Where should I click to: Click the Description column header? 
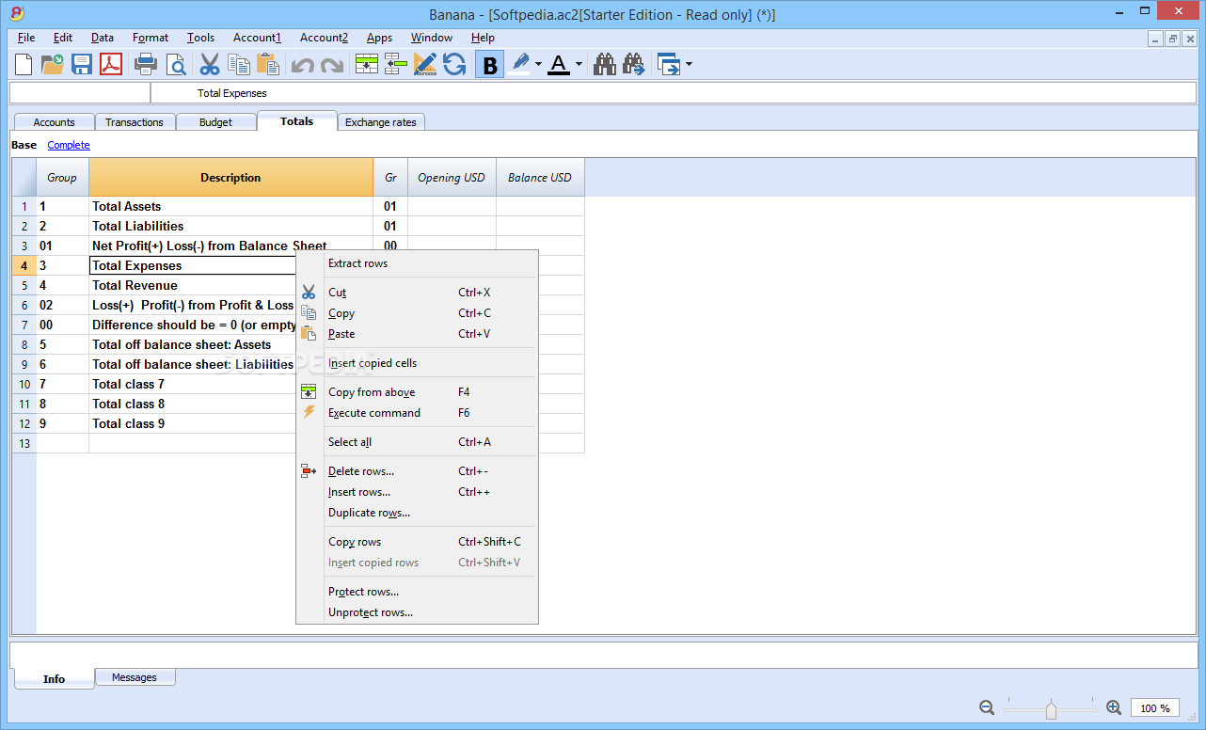pos(230,178)
